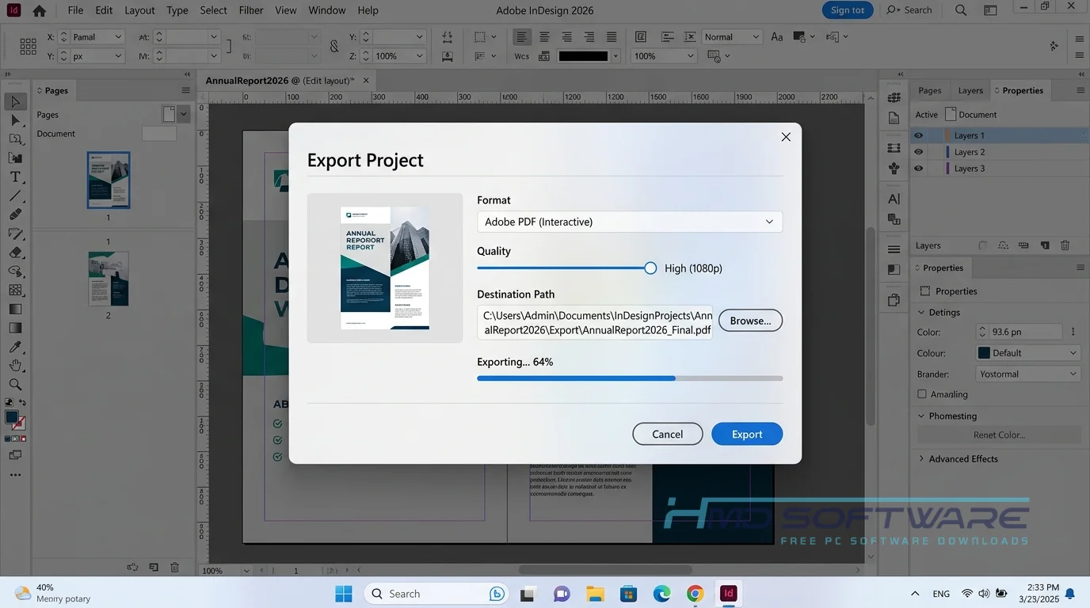Click the Sign tot button
This screenshot has width=1090, height=608.
pyautogui.click(x=848, y=10)
